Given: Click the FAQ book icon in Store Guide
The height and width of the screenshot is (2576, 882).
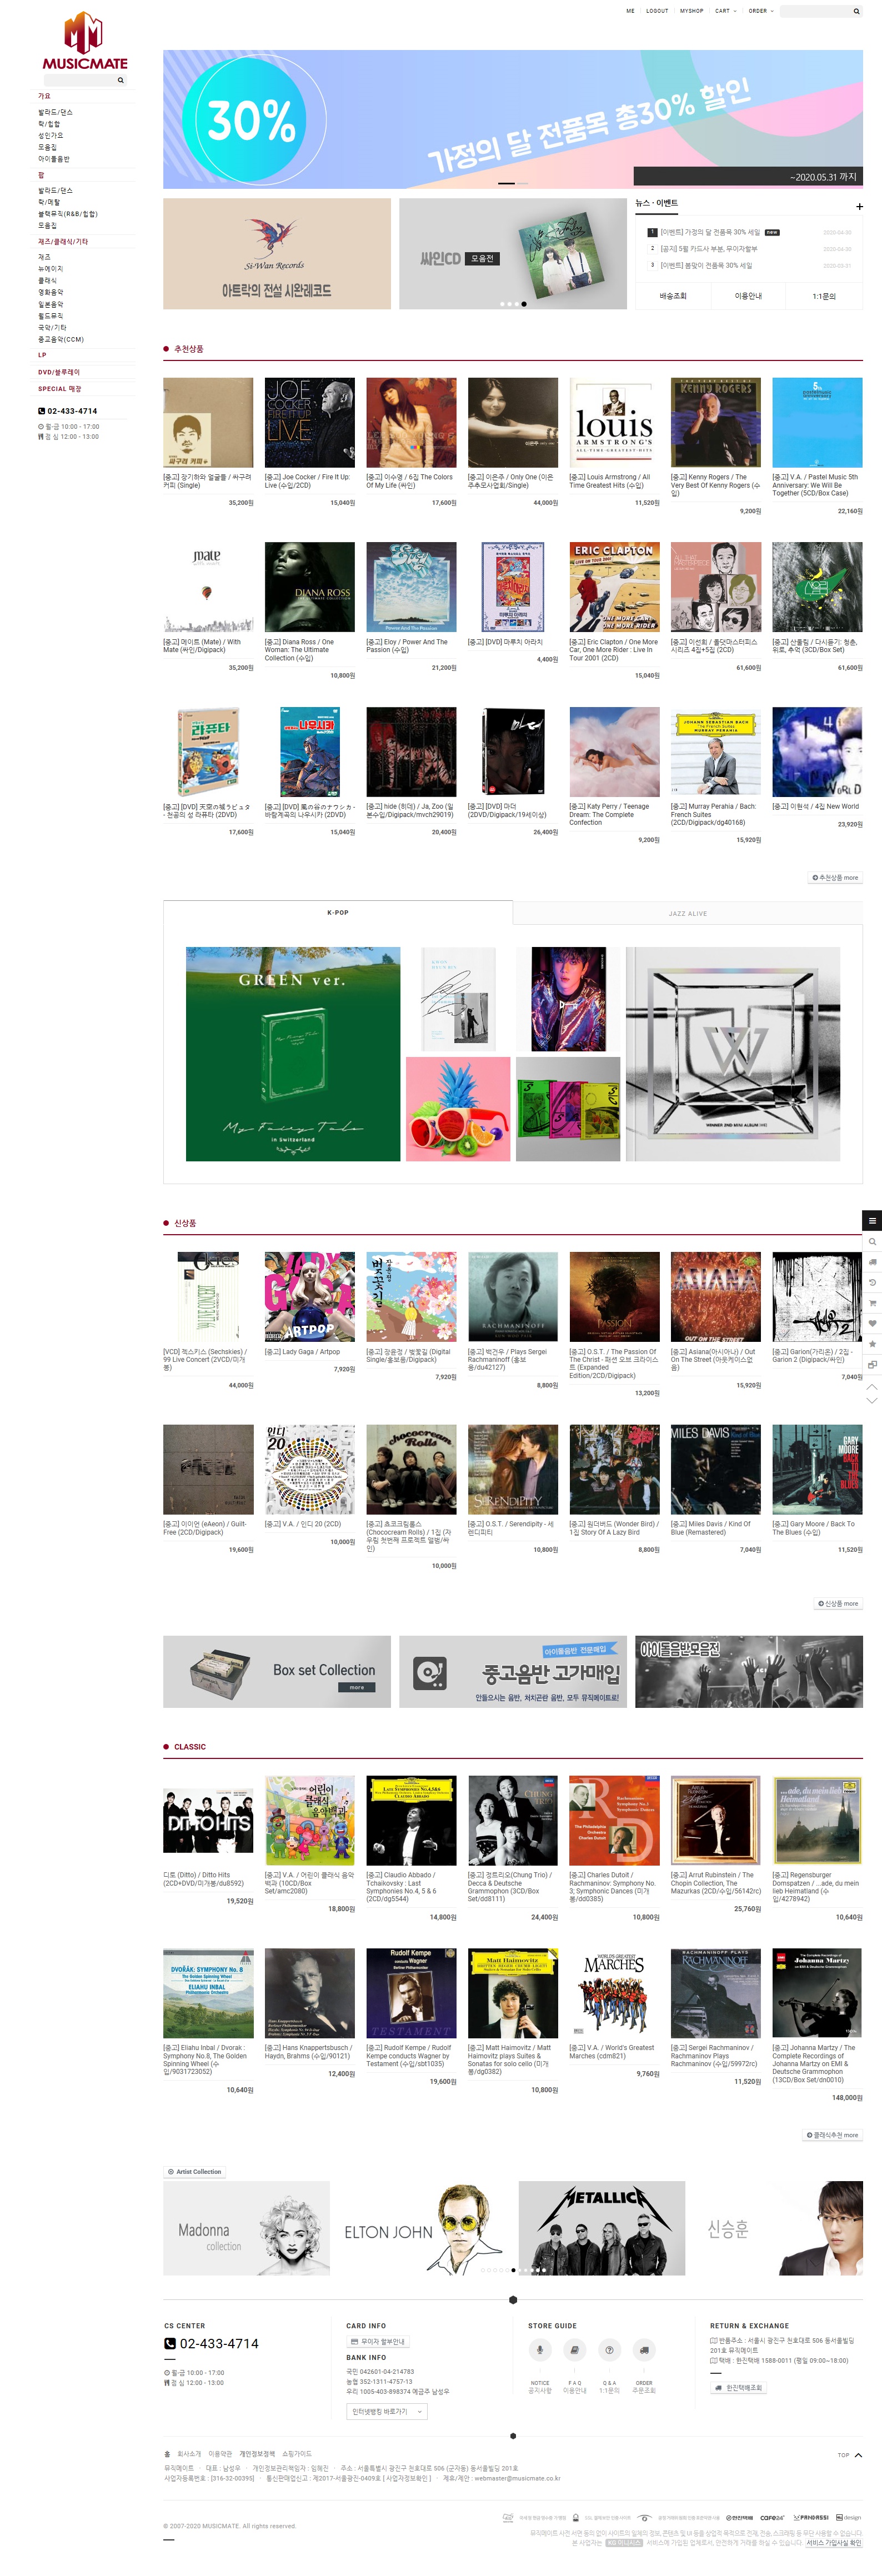Looking at the screenshot, I should click(x=575, y=2349).
